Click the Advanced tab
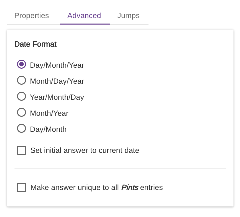The width and height of the screenshot is (240, 217). point(84,16)
